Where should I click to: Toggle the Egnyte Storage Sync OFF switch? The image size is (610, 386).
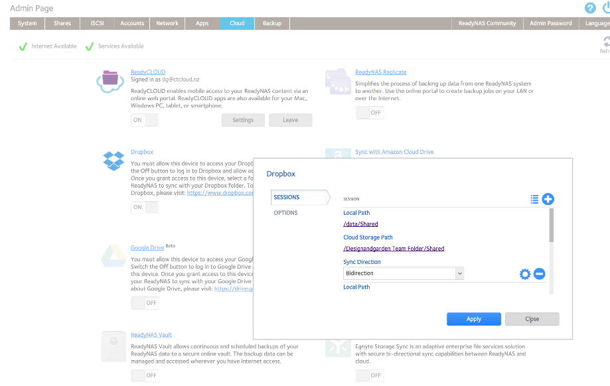click(370, 375)
